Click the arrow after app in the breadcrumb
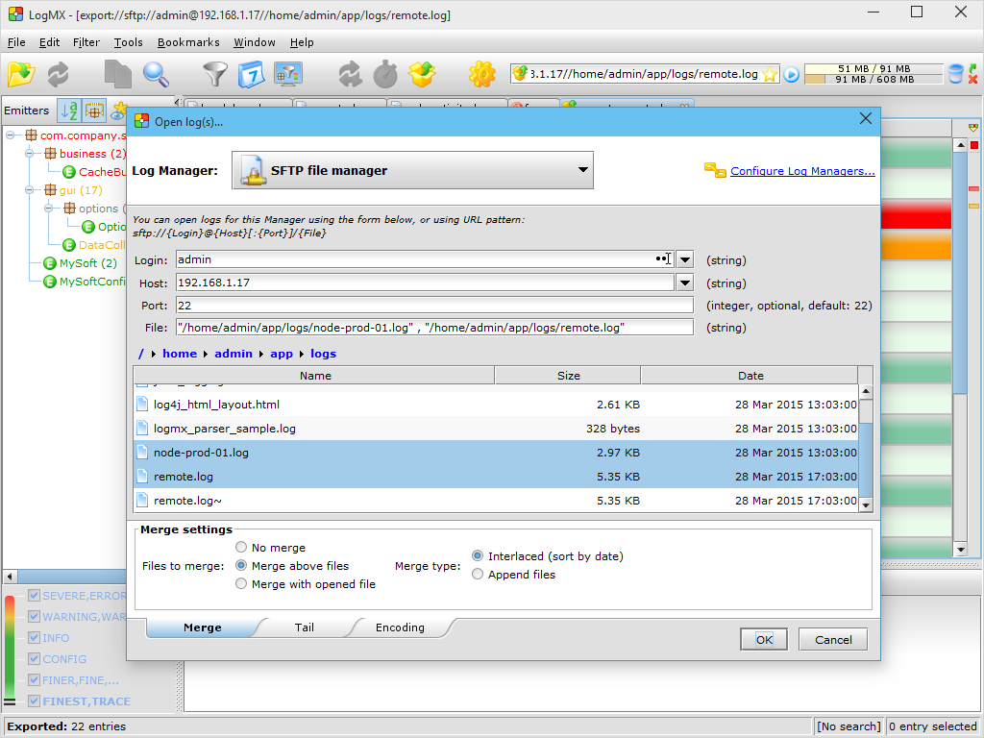The image size is (984, 738). click(301, 354)
